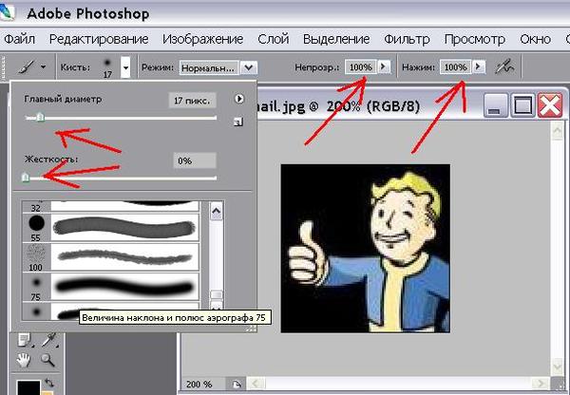
Task: Minimize the document window
Action: (495, 105)
